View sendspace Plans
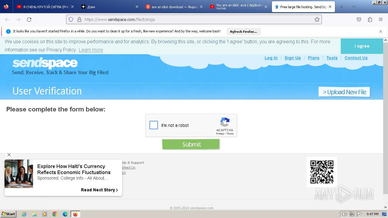Screen dimensions: 388x218 coord(313,58)
